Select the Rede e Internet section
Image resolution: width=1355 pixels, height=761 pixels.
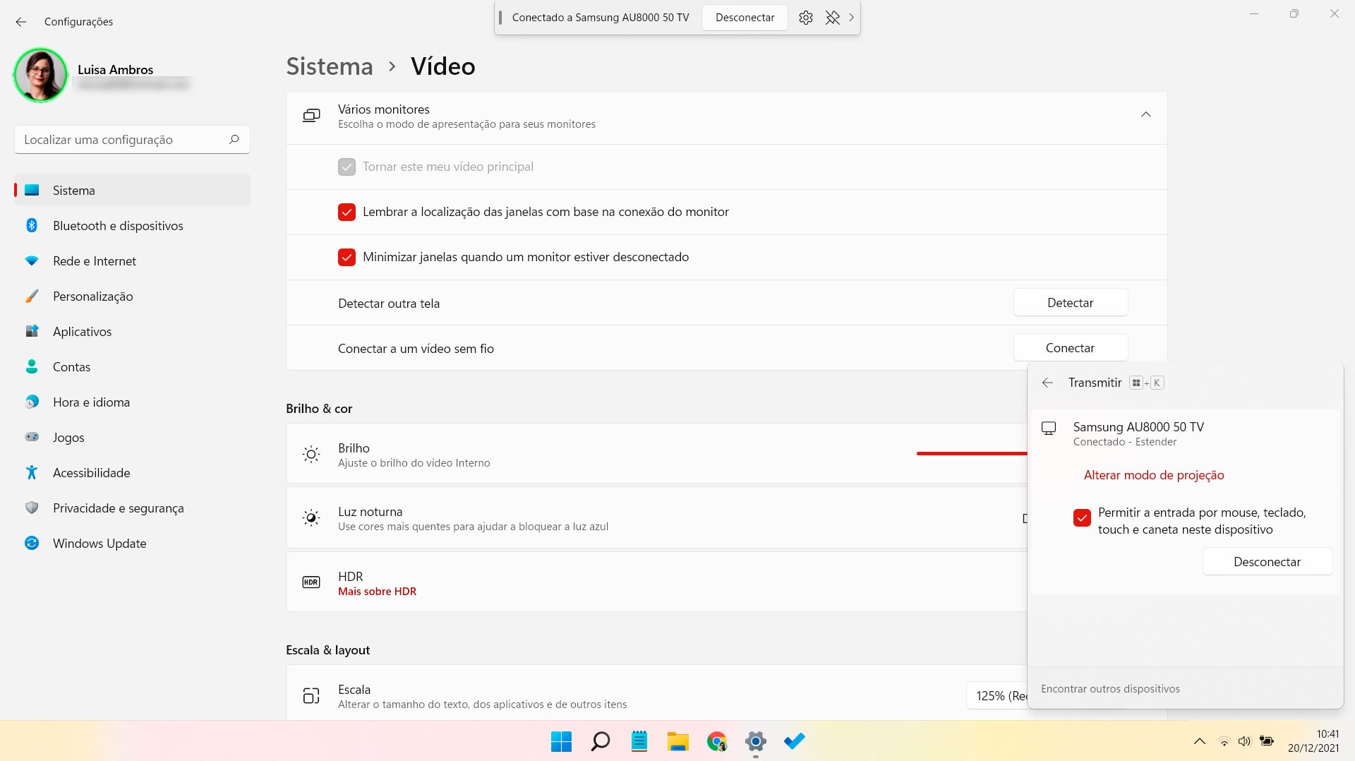pyautogui.click(x=95, y=260)
